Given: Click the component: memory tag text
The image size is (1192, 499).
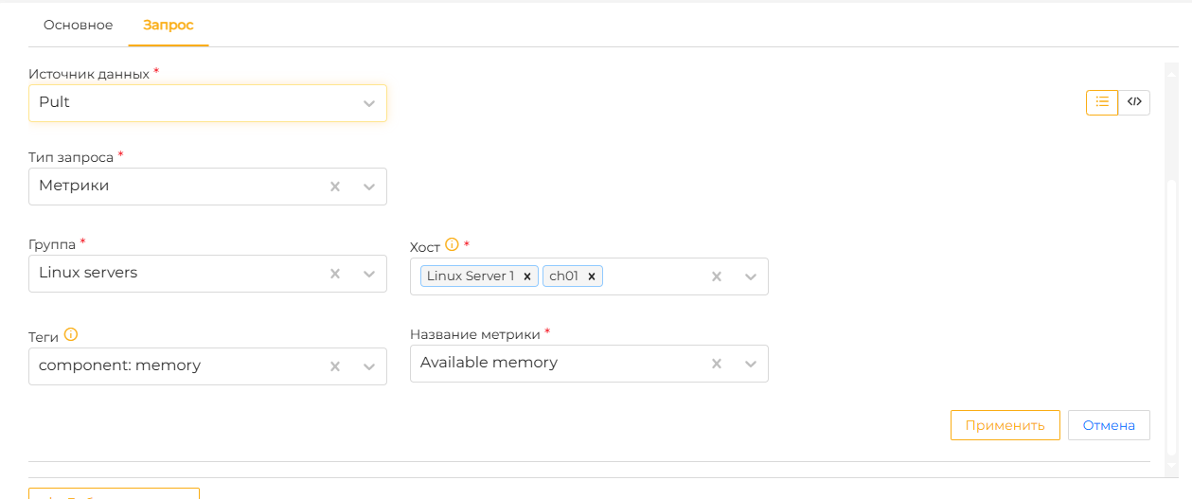Looking at the screenshot, I should (119, 365).
